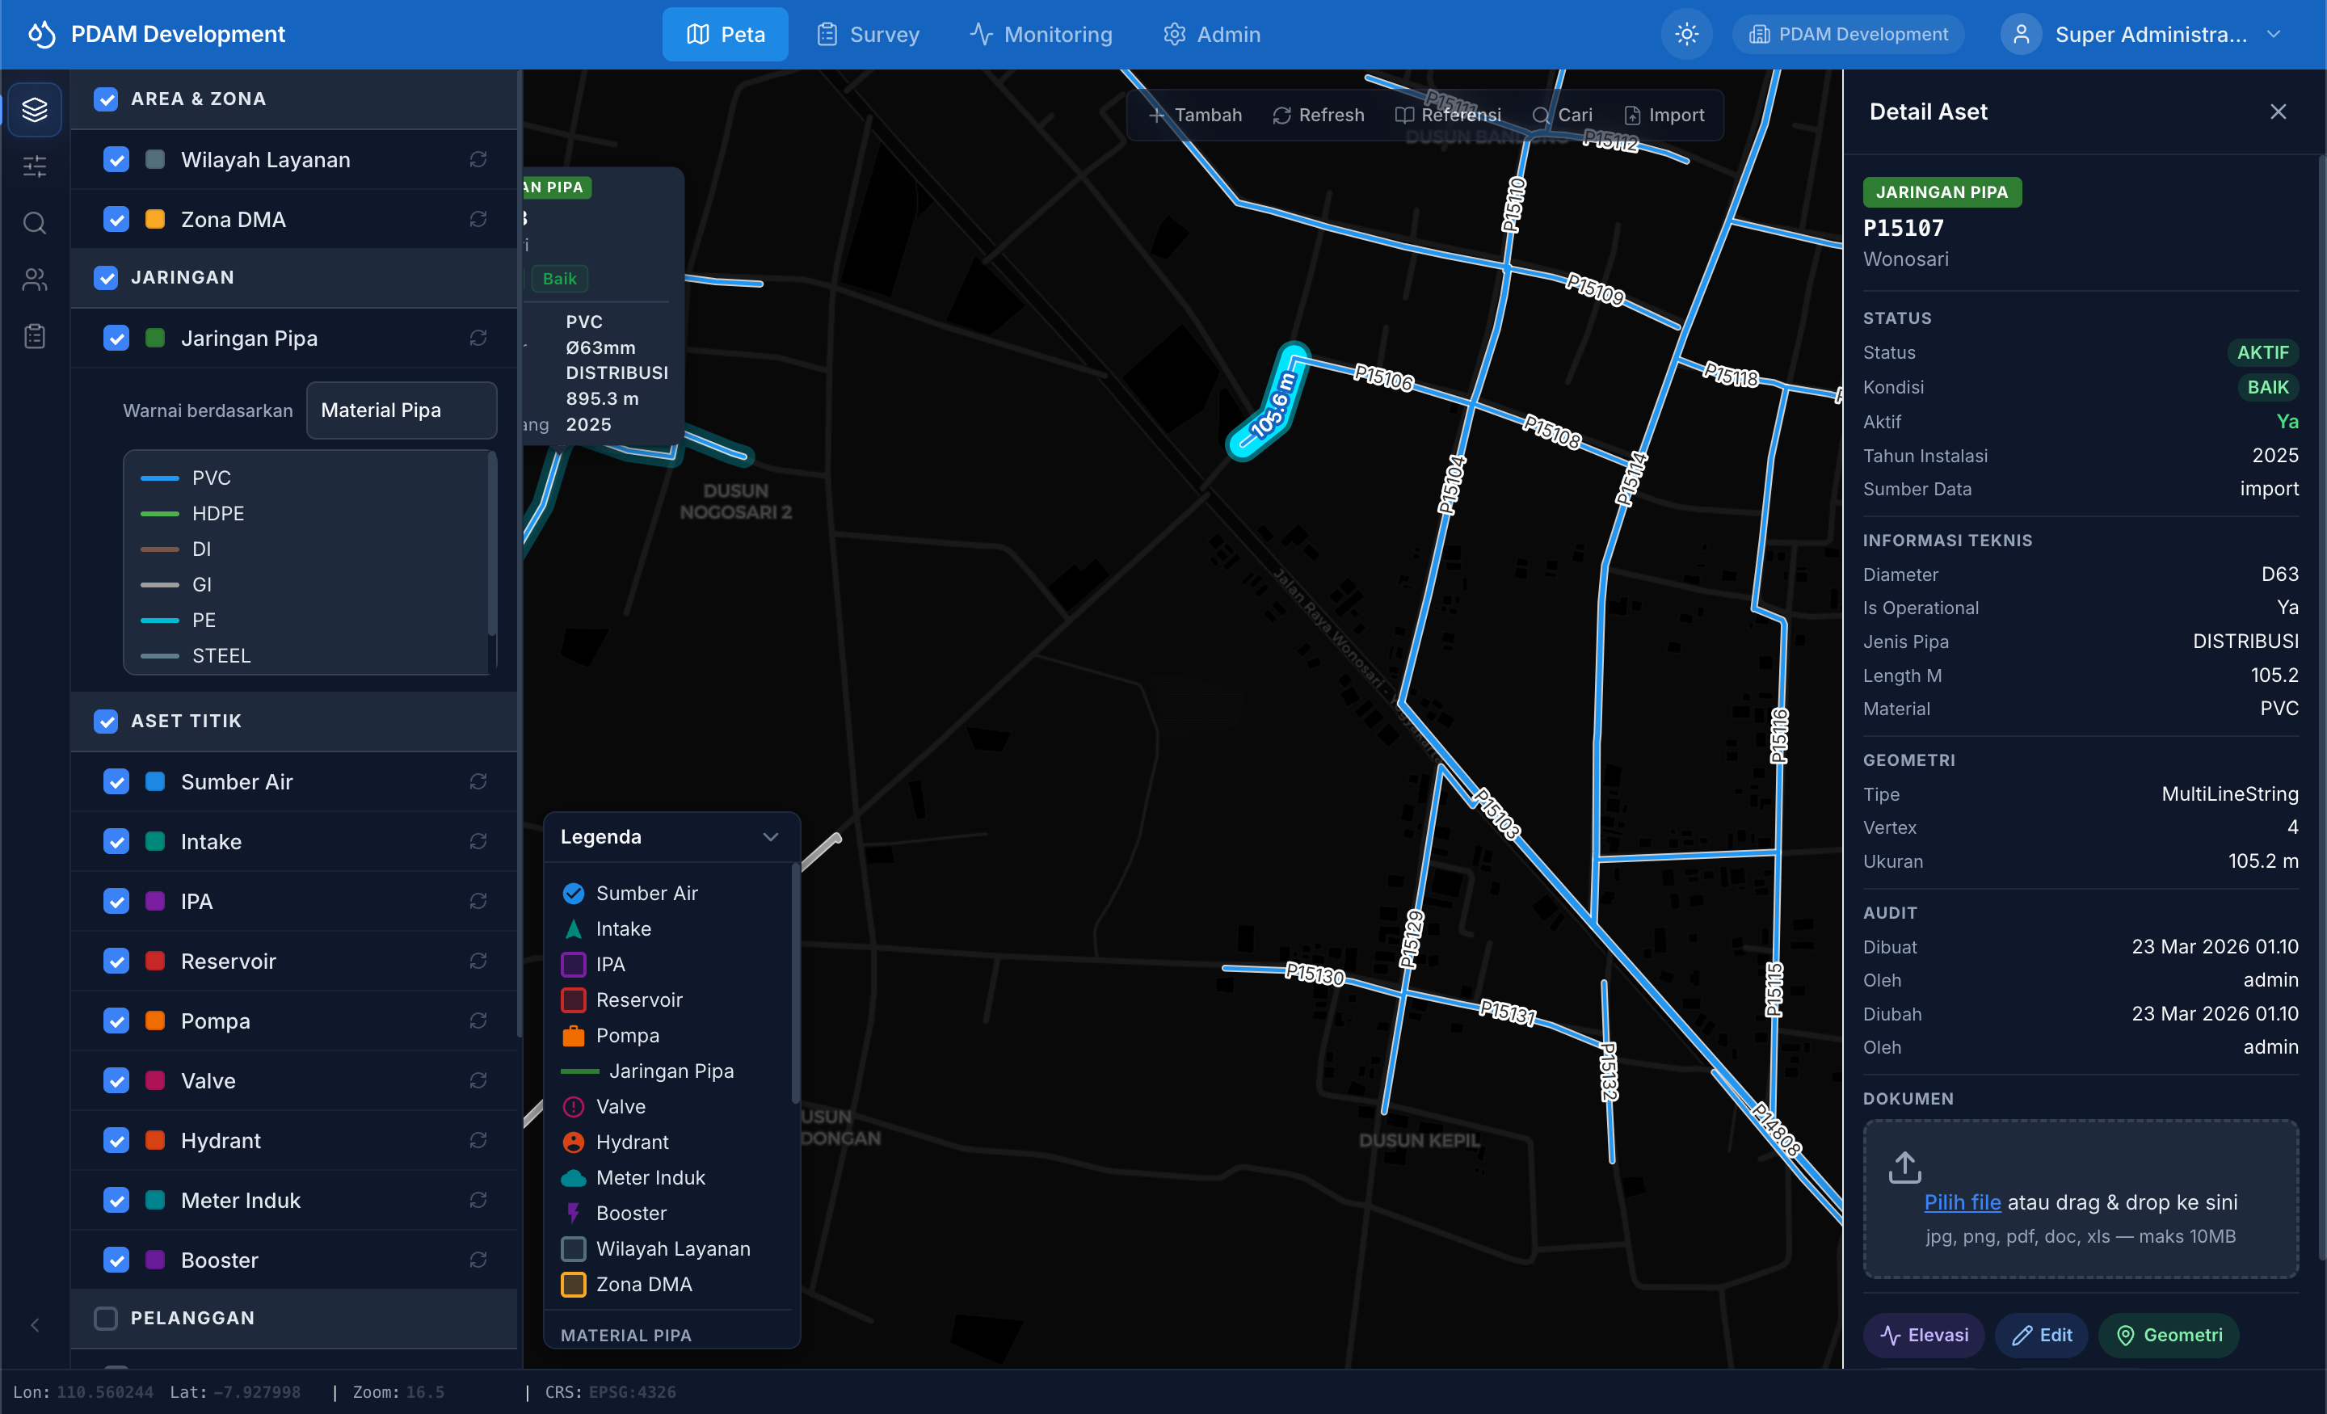Open the PDAM Development organization selector
2327x1414 pixels.
coord(1848,34)
